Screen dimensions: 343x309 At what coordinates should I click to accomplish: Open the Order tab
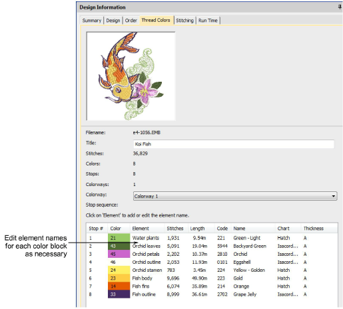131,21
